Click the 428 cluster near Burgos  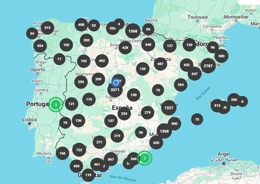(125, 48)
